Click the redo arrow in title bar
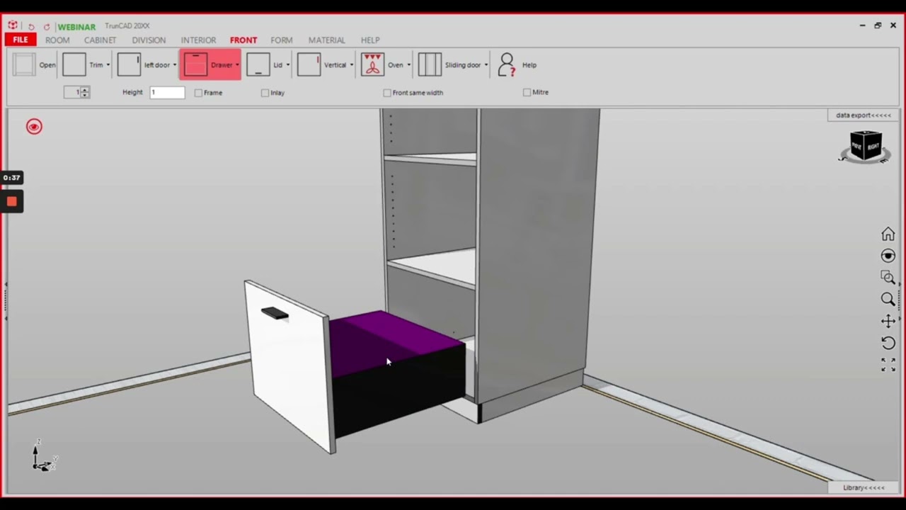This screenshot has width=906, height=510. coord(47,26)
